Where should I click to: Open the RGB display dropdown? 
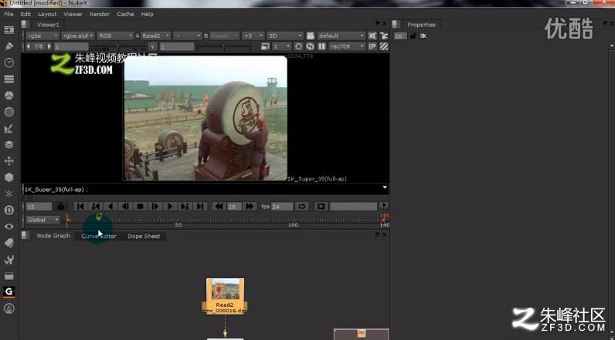pyautogui.click(x=115, y=35)
